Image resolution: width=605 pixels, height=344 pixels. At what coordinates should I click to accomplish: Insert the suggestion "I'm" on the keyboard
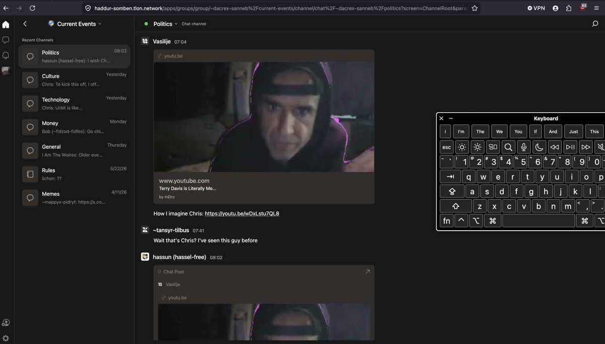(x=461, y=131)
